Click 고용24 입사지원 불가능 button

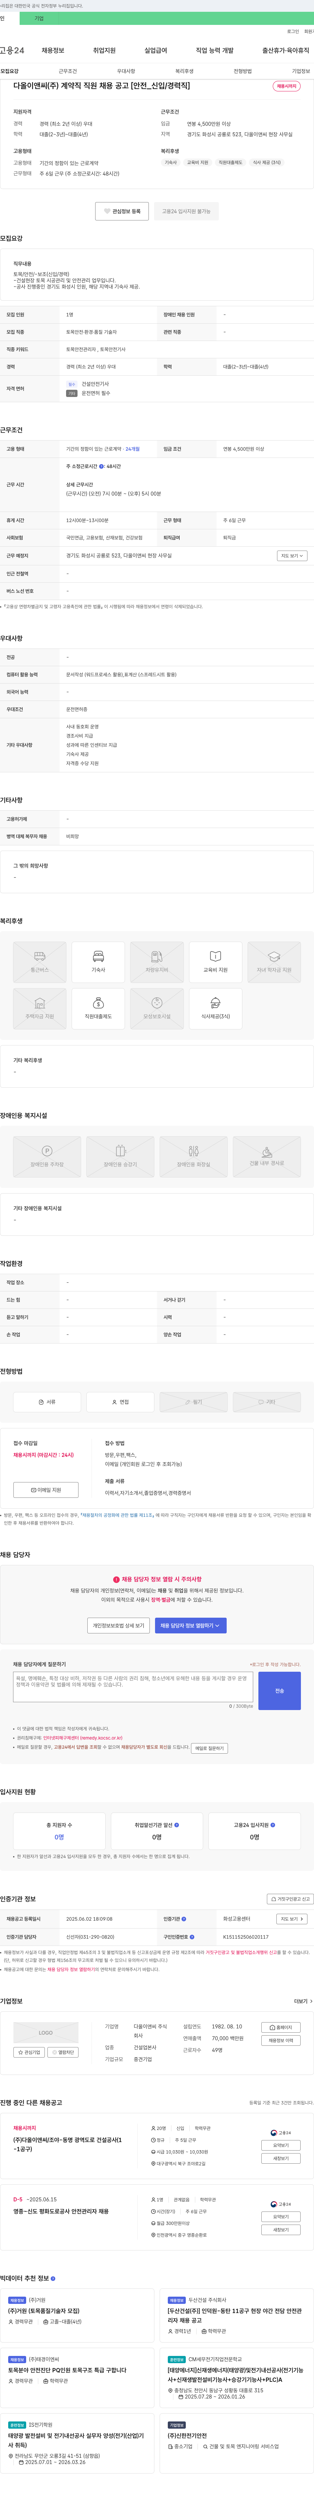pyautogui.click(x=186, y=211)
